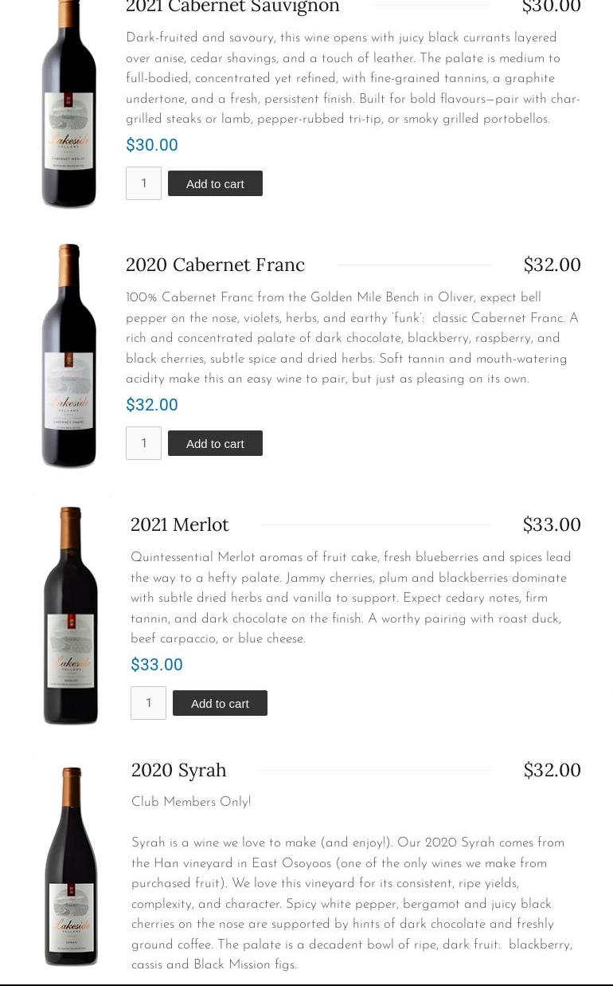The height and width of the screenshot is (986, 613).
Task: Click the blue $32.00 price under Cabernet Franc
Action: pyautogui.click(x=152, y=405)
